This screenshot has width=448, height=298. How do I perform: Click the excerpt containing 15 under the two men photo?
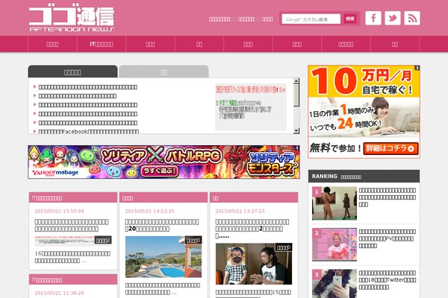253,292
